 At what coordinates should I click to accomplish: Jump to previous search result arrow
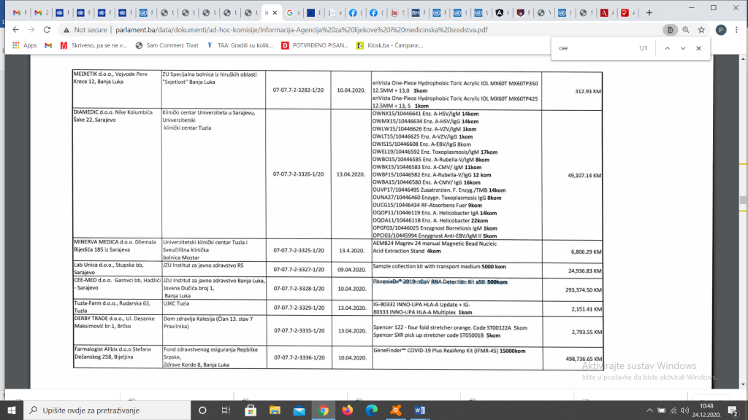(668, 48)
